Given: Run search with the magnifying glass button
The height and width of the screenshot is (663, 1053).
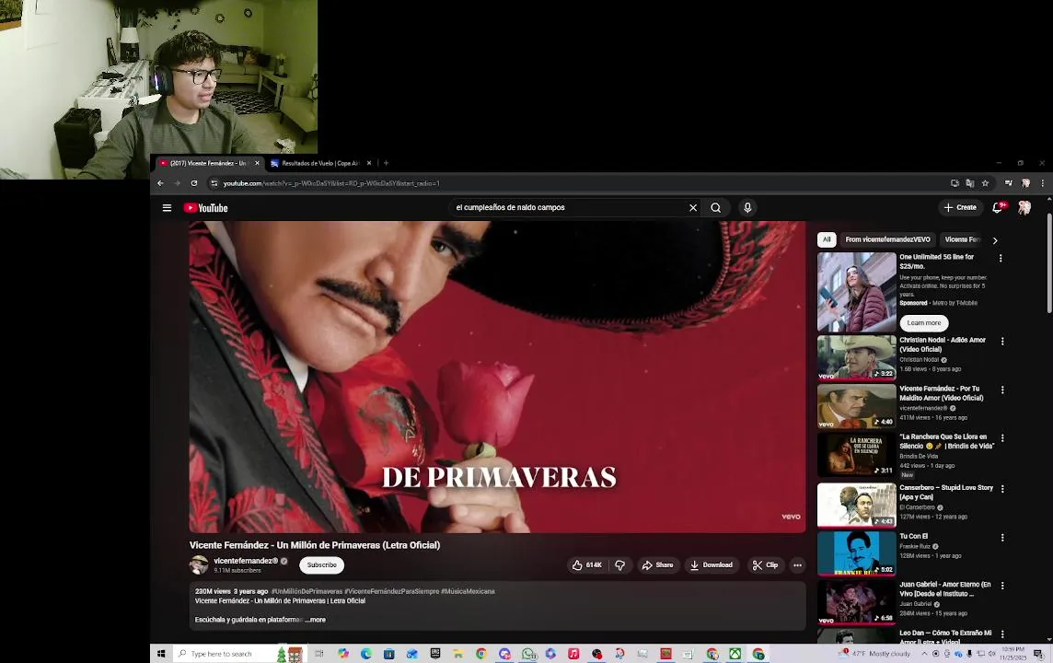Looking at the screenshot, I should (x=716, y=207).
